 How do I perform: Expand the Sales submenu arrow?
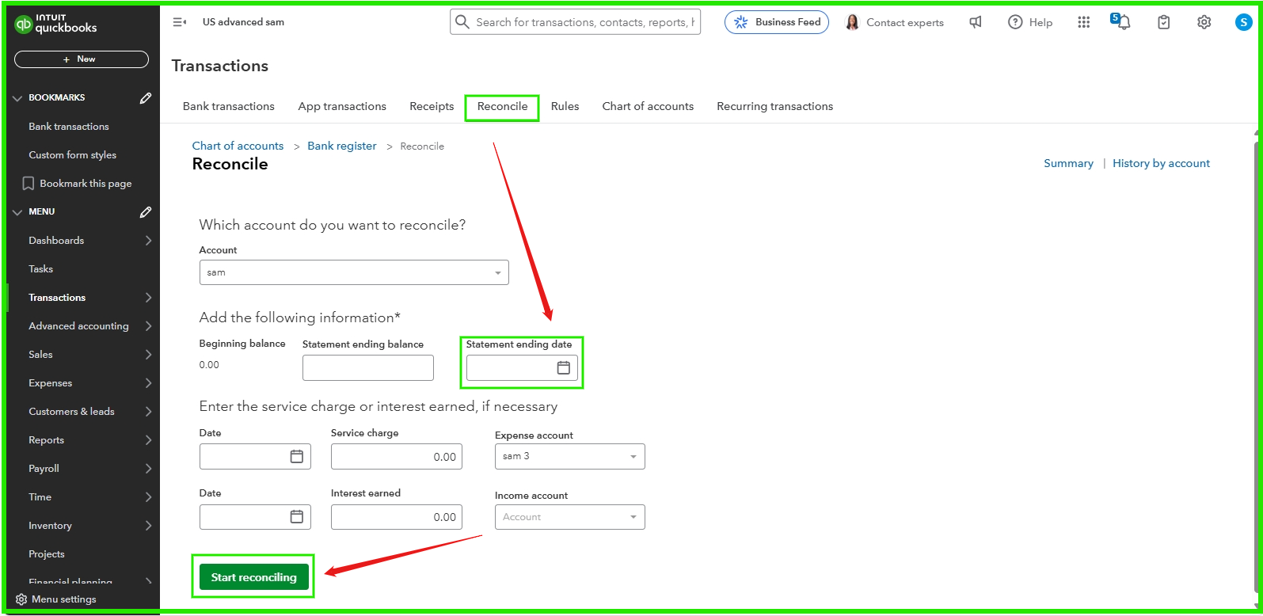coord(148,355)
